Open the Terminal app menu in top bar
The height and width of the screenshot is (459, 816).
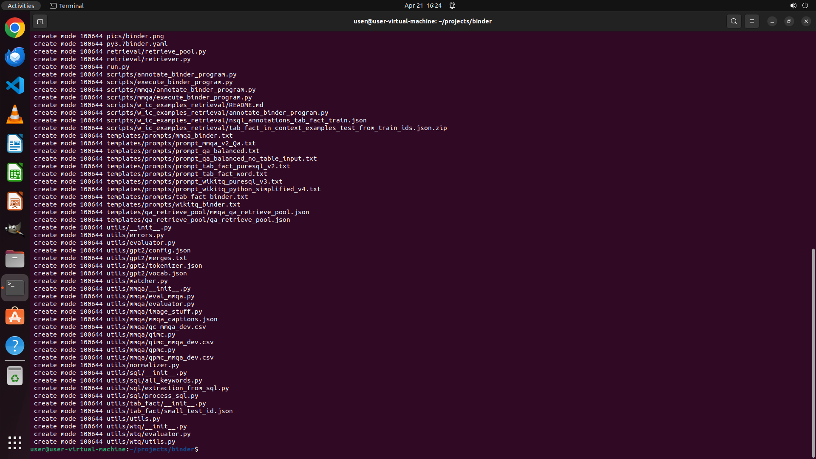coord(67,6)
